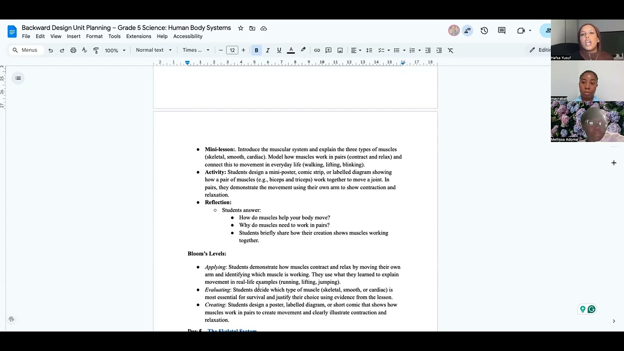Toggle underline formatting
The width and height of the screenshot is (624, 351).
(279, 50)
